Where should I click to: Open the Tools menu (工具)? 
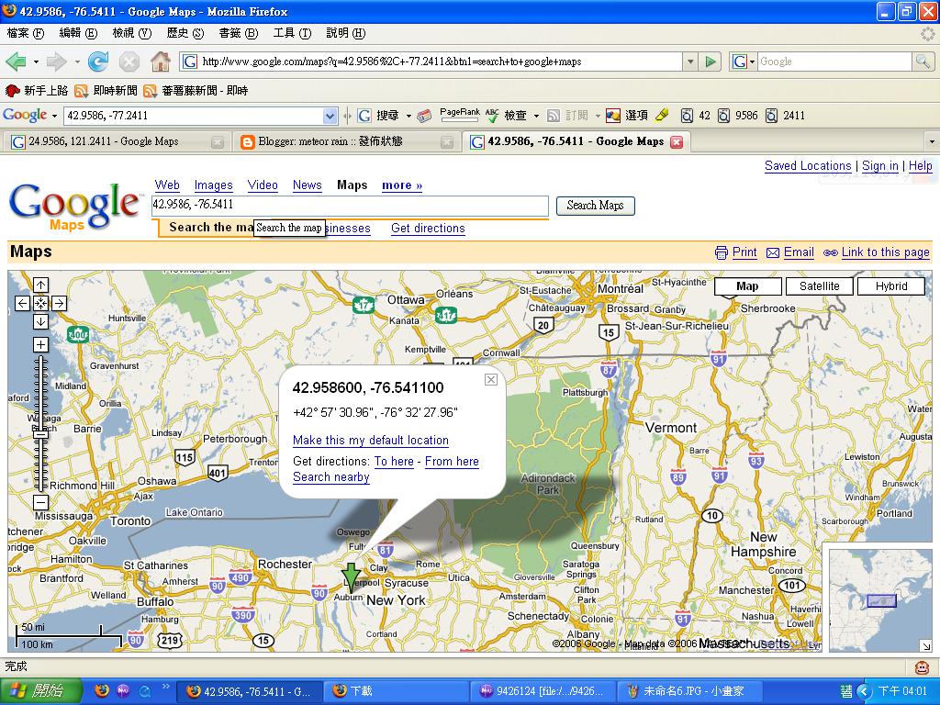(x=292, y=34)
